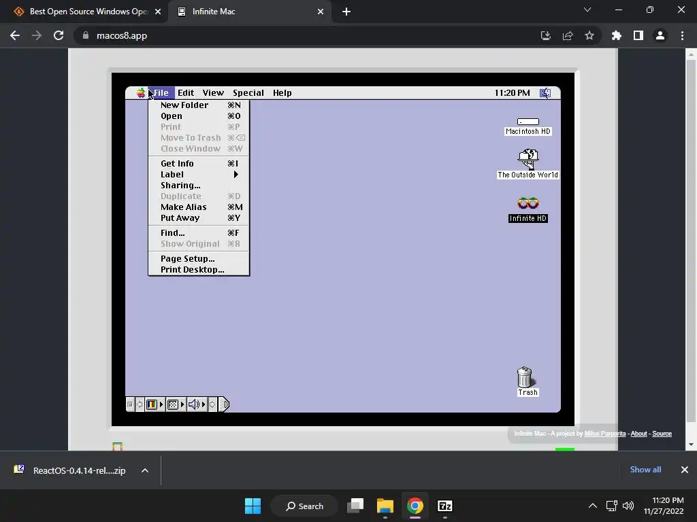Open the Apple menu icon
The image size is (697, 522).
click(140, 92)
